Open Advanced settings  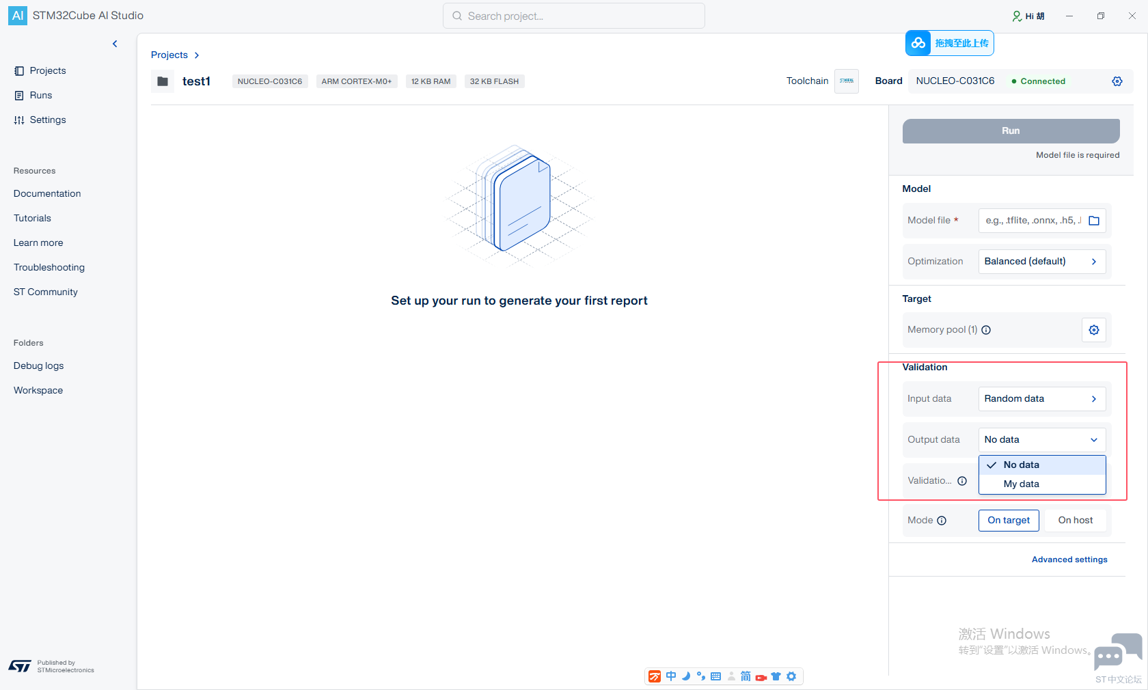[1069, 560]
